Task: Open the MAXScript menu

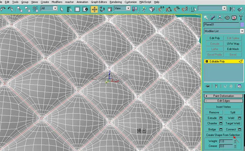Action: [x=145, y=2]
